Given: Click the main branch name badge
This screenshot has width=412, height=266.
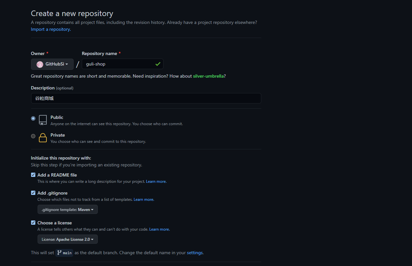Looking at the screenshot, I should click(x=64, y=253).
